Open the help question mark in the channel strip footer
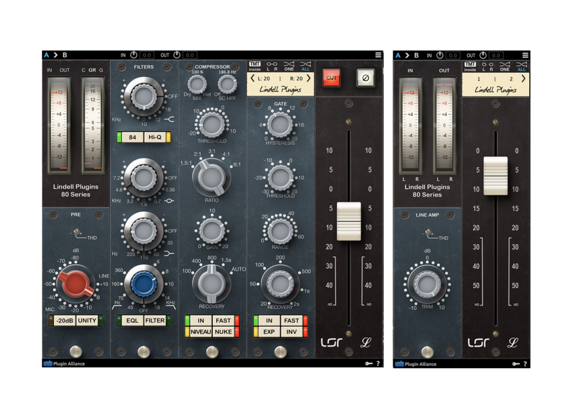 (x=378, y=363)
